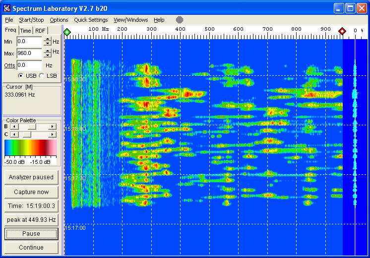Click the Min frequency input field
The height and width of the screenshot is (258, 370).
pyautogui.click(x=29, y=42)
